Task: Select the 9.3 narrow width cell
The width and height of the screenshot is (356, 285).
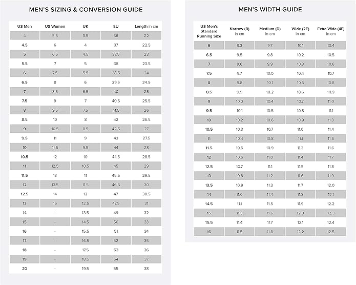Action: [239, 46]
